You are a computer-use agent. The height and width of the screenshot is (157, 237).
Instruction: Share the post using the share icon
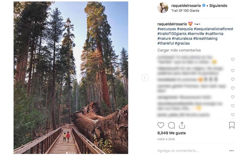[182, 125]
